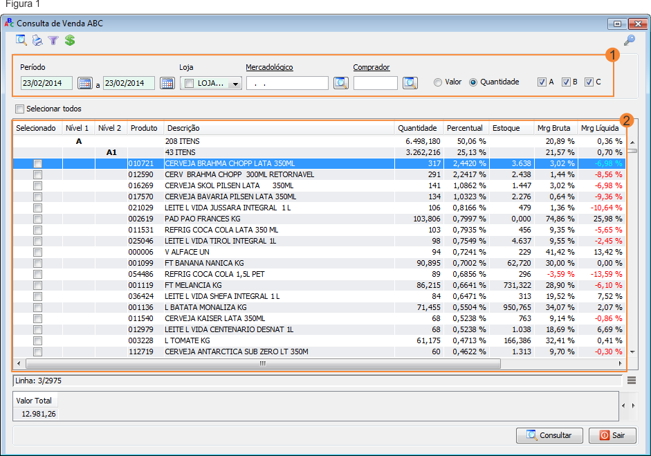
Task: Select the CERVEJA ANTARCTICA SUB ZERO row
Action: [319, 352]
